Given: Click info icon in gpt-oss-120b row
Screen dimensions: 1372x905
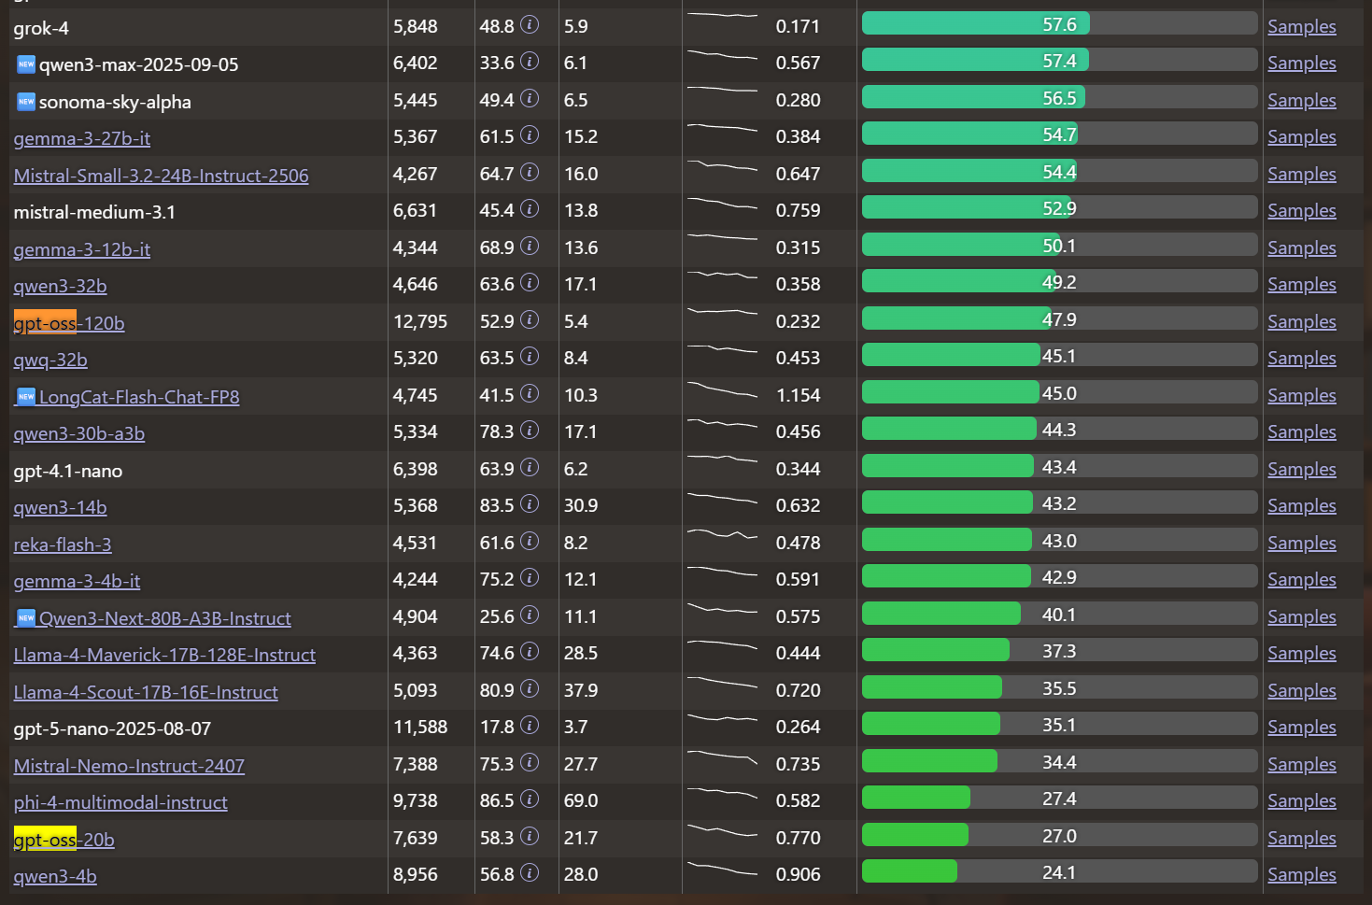Looking at the screenshot, I should [x=530, y=319].
